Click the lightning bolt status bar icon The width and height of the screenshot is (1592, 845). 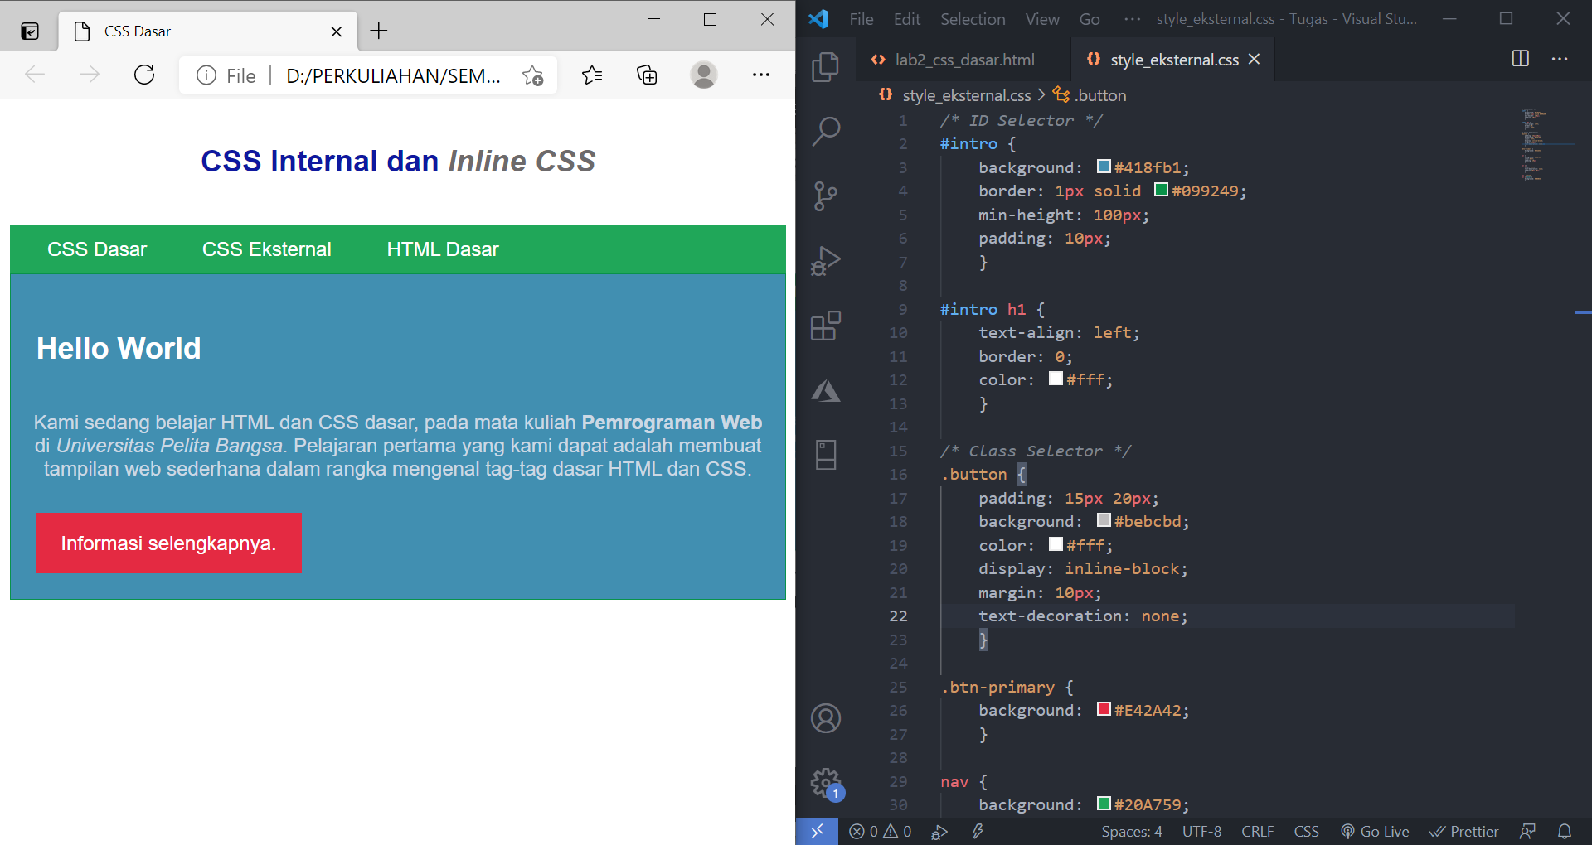[978, 831]
